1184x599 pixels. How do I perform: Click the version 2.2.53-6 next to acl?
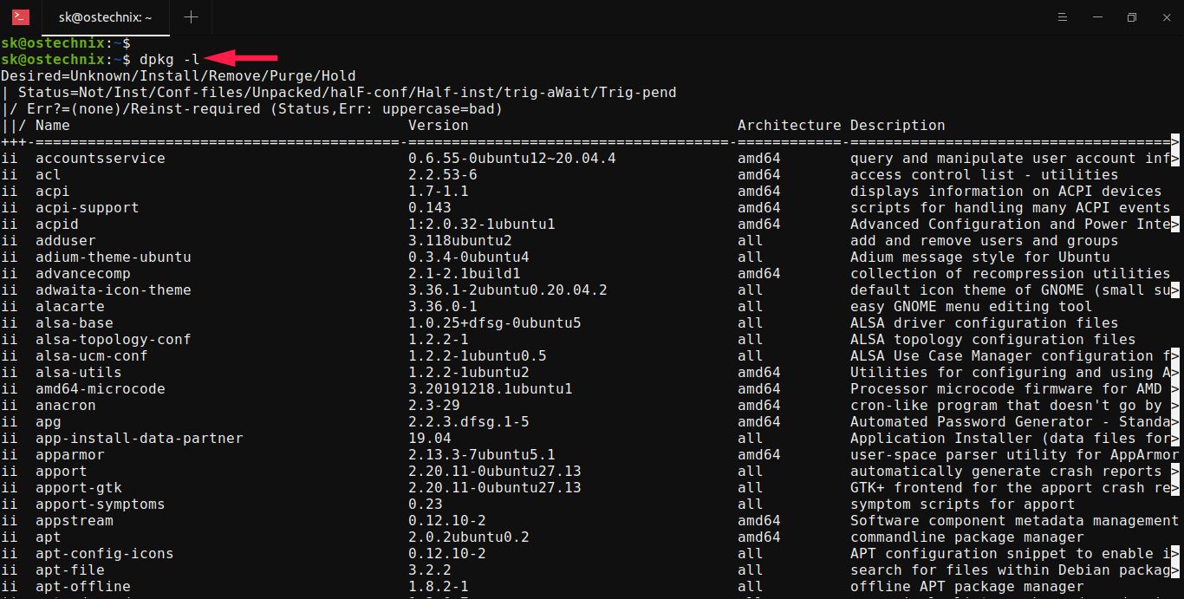(x=445, y=174)
